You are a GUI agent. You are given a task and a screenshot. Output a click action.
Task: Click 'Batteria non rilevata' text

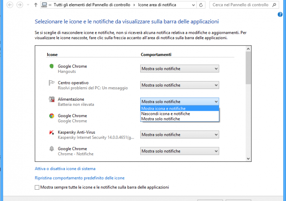point(76,104)
